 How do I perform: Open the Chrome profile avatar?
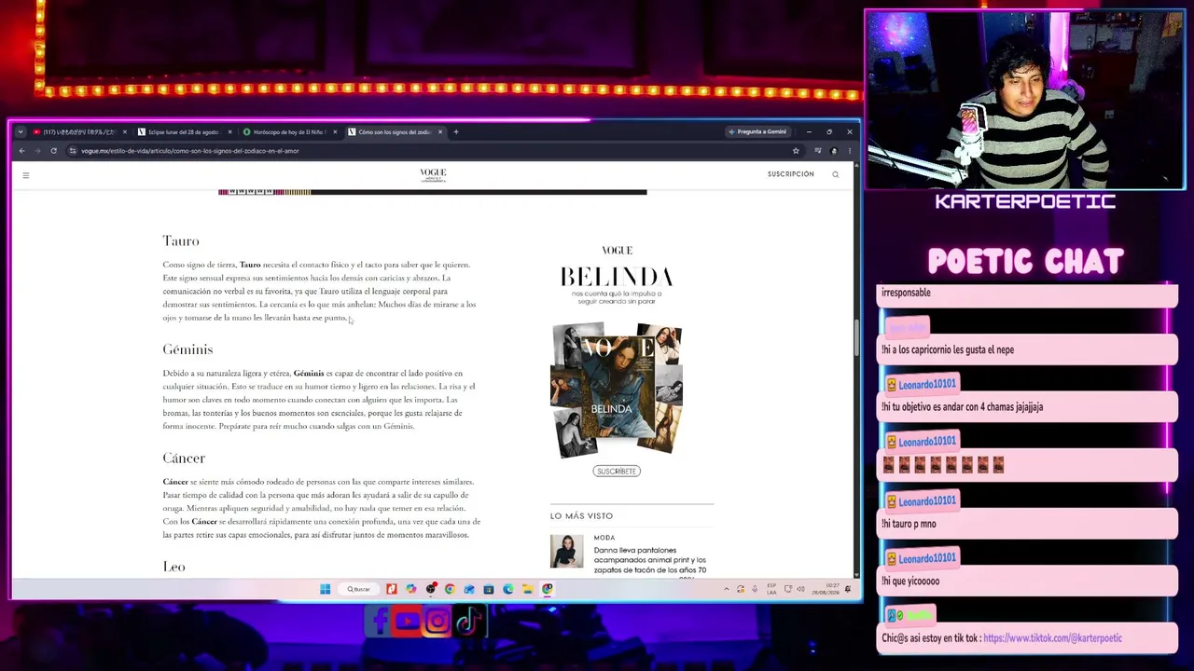click(834, 151)
